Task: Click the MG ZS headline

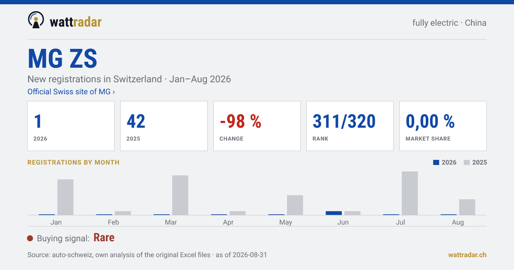Action: tap(63, 59)
